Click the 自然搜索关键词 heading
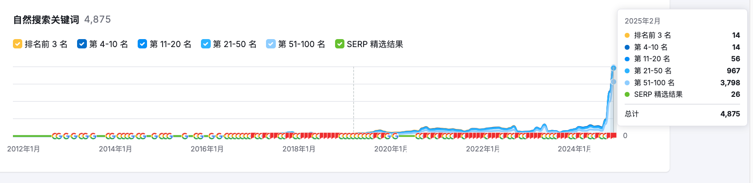The height and width of the screenshot is (183, 753). [x=46, y=20]
